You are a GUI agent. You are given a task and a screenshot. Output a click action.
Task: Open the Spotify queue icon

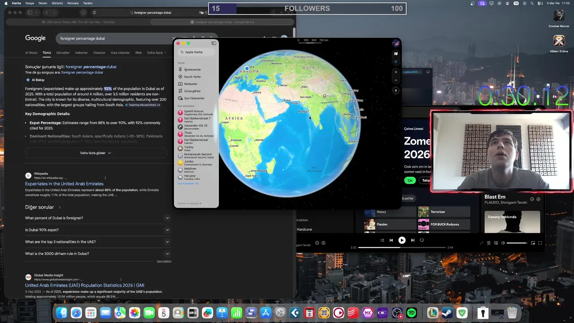point(488,243)
